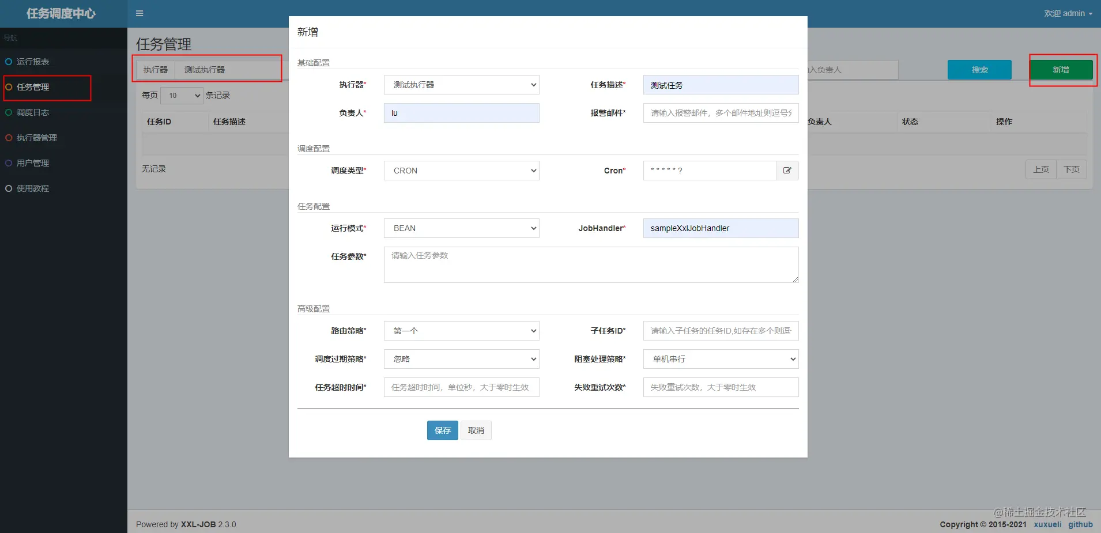
Task: Open the 调度过期策略 dropdown
Action: coord(462,359)
